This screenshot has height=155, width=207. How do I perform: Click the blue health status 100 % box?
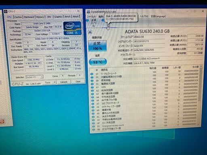[97, 46]
